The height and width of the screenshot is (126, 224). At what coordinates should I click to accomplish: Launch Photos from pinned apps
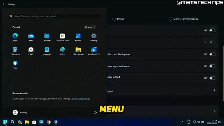click(x=78, y=37)
